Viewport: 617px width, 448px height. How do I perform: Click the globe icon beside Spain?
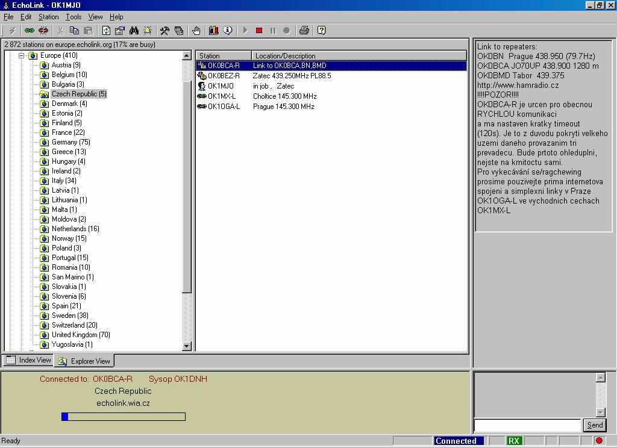pos(45,306)
